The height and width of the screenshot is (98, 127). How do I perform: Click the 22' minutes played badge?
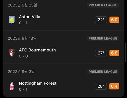(x=101, y=20)
